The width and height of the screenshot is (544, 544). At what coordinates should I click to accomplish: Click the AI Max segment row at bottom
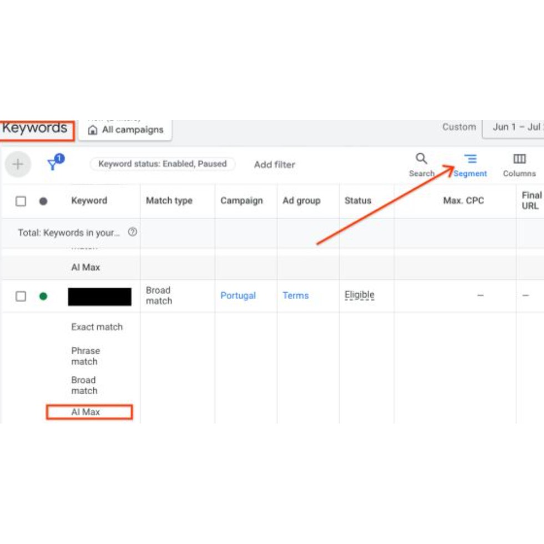click(85, 412)
